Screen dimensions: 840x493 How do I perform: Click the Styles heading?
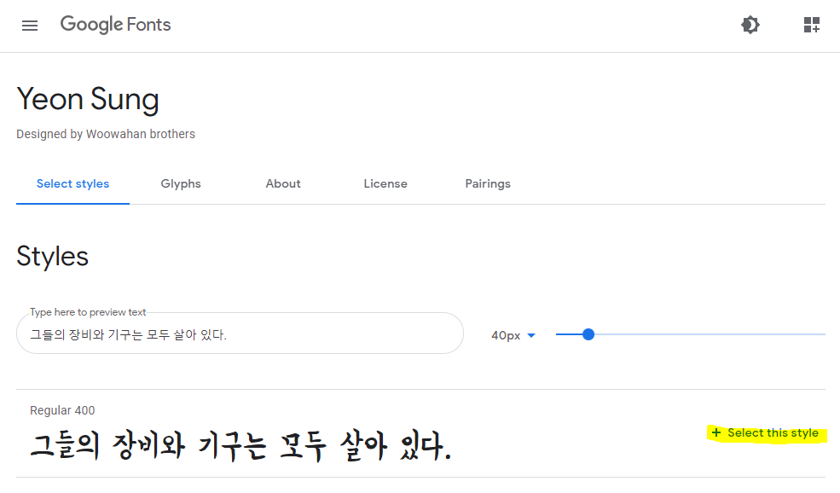[x=53, y=256]
